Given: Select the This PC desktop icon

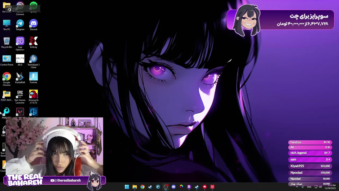Looking at the screenshot, I should pos(7,25).
